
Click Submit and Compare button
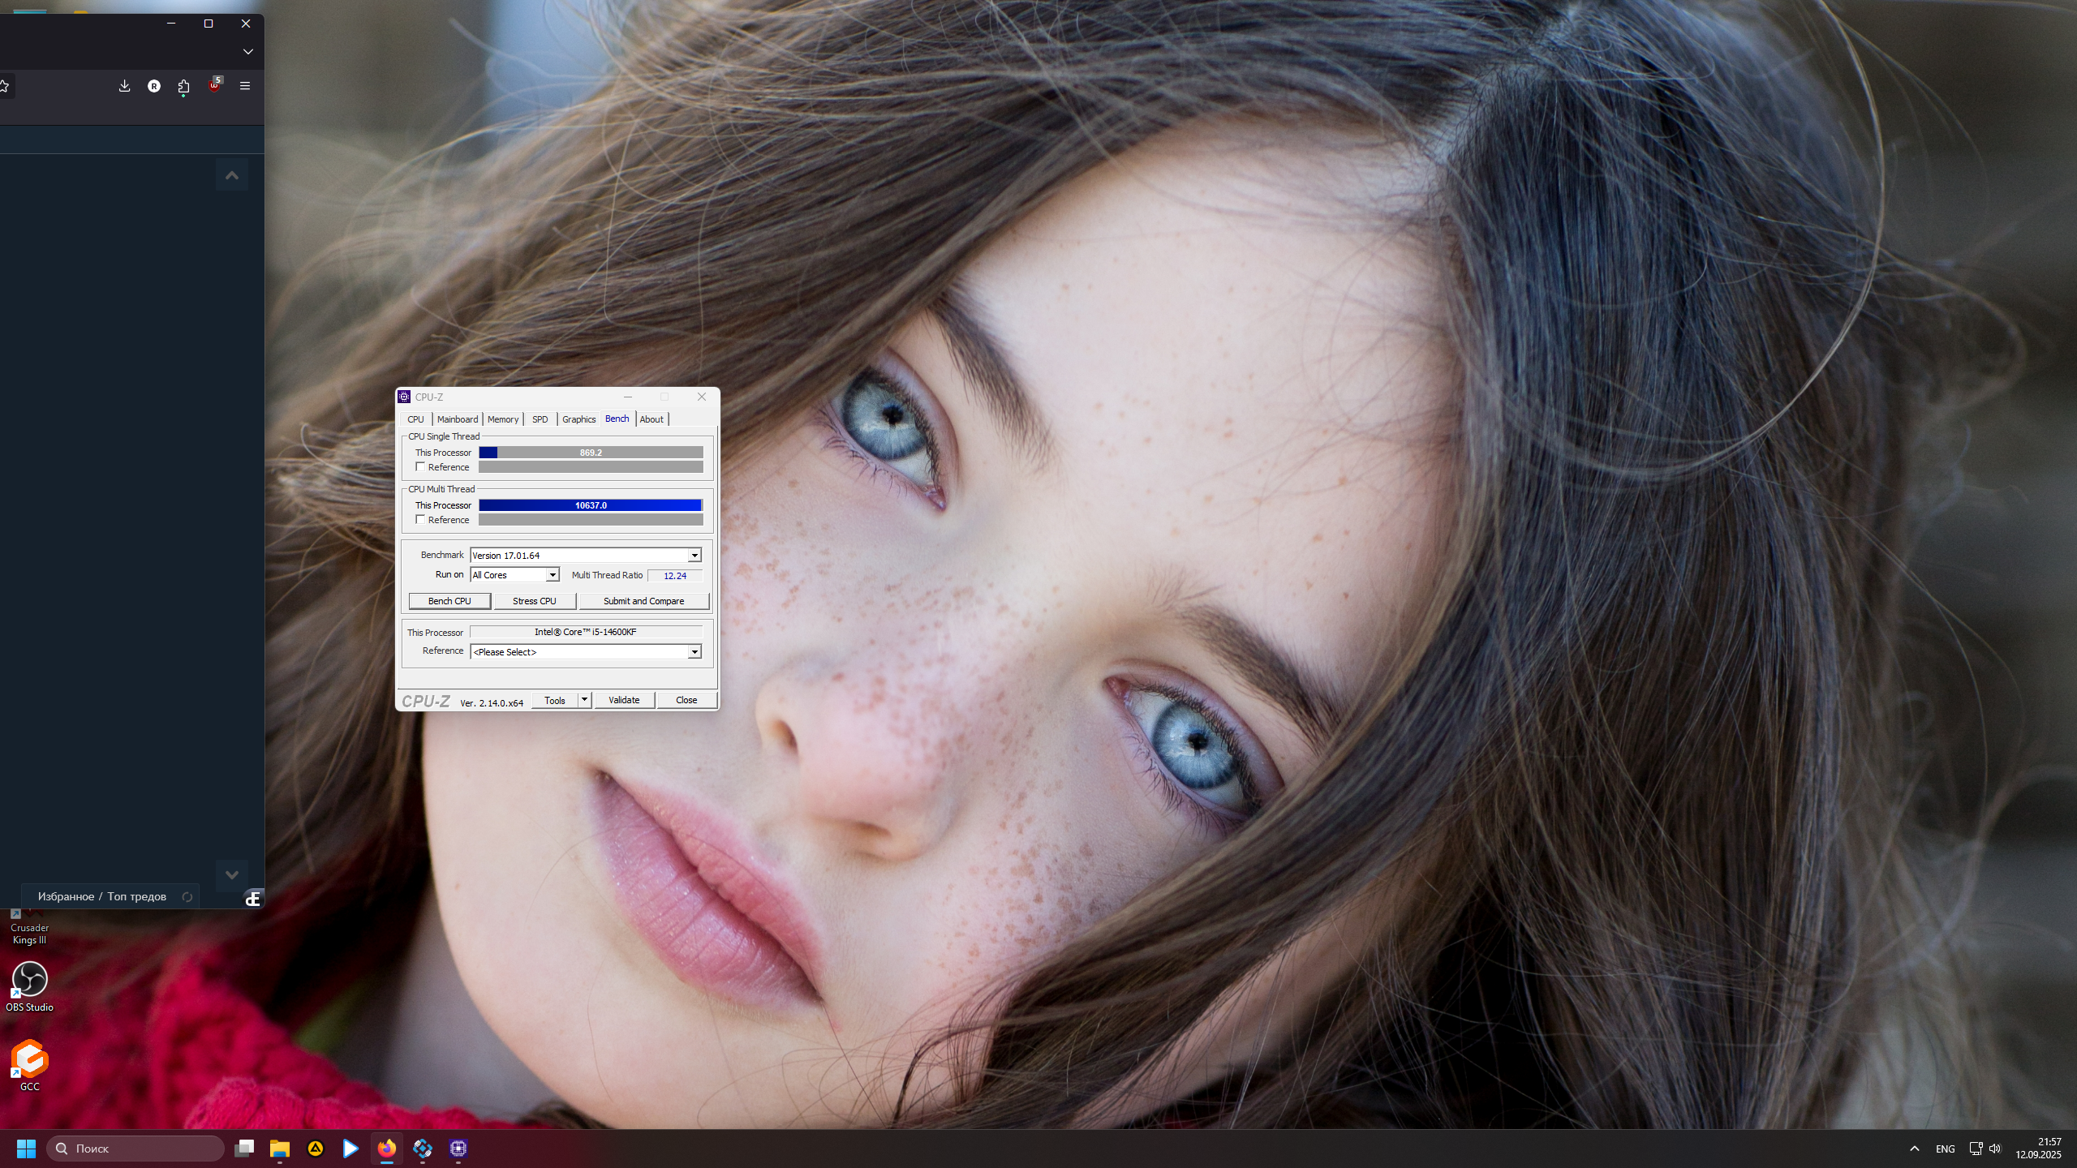[643, 601]
